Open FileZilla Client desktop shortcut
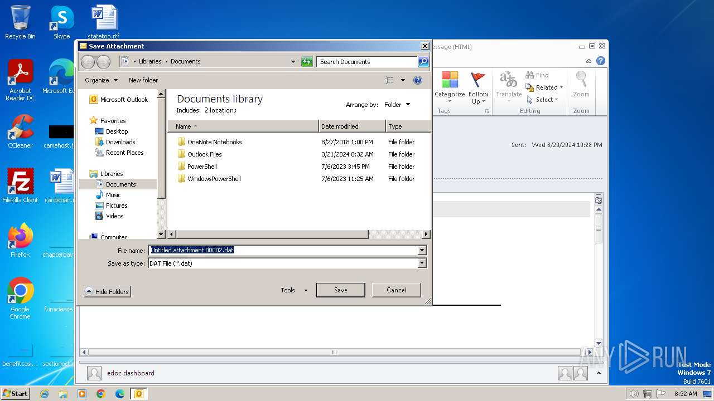714x401 pixels. coord(20,185)
